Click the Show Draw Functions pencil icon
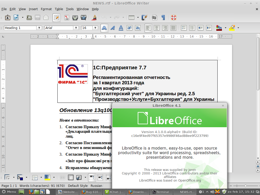The image size is (260, 195). click(144, 18)
